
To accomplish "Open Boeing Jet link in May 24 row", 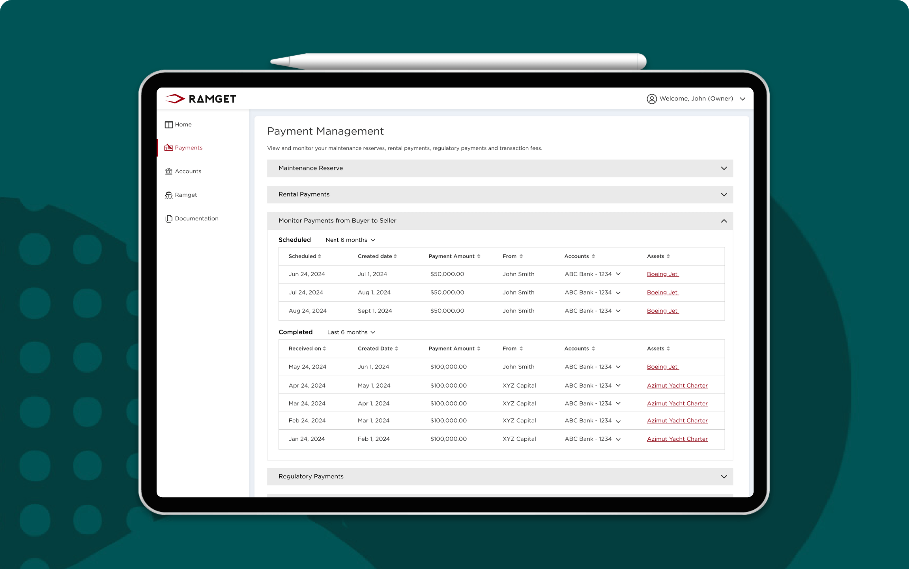I will 662,367.
